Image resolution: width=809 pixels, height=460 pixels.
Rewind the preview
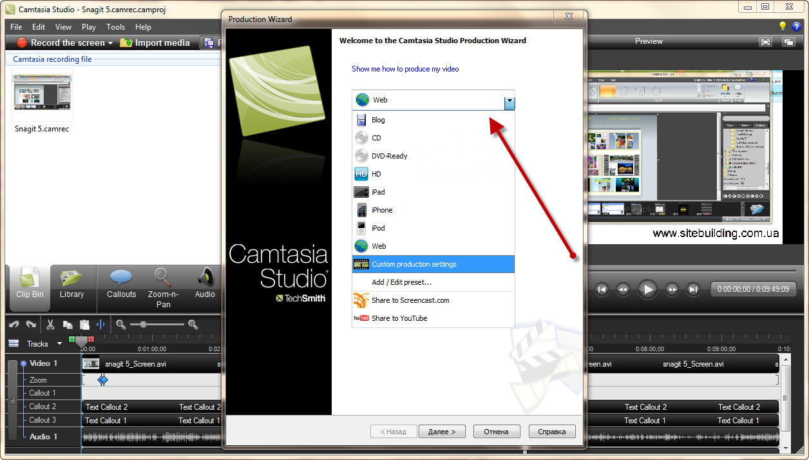pyautogui.click(x=623, y=289)
